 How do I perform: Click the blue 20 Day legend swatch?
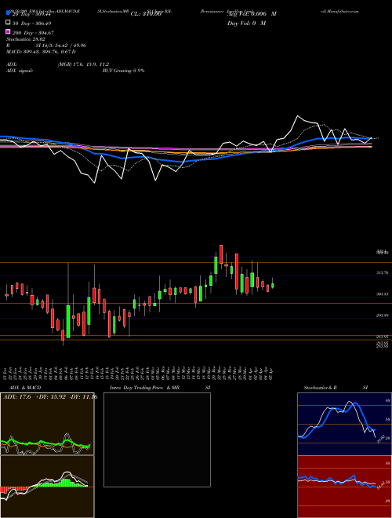9,13
